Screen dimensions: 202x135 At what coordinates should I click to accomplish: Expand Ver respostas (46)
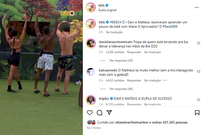coord(121,89)
